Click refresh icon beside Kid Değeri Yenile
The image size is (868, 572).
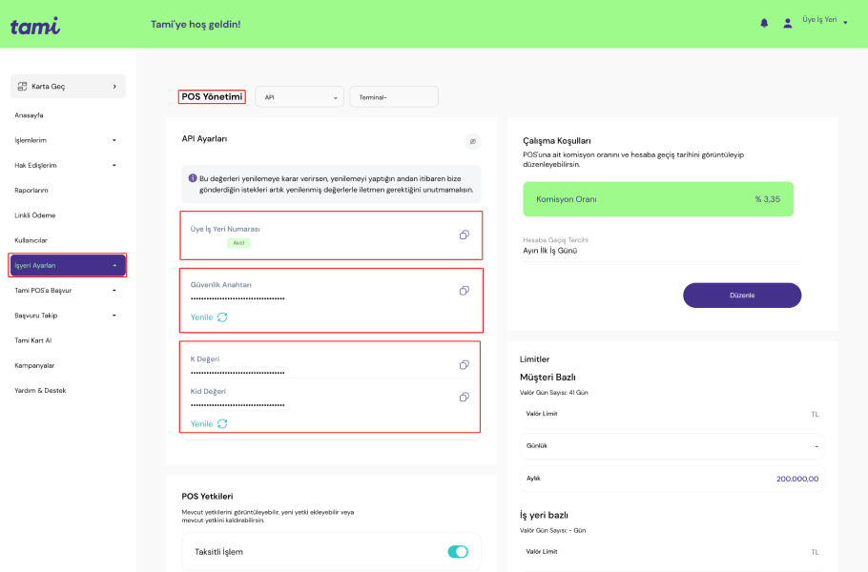point(222,424)
